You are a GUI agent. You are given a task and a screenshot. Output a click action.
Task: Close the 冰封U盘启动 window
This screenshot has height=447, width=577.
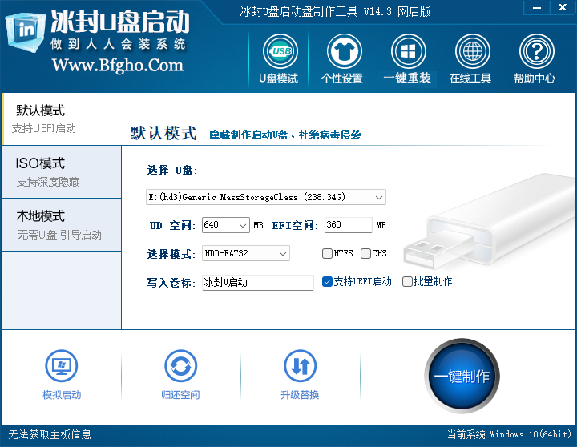(563, 7)
